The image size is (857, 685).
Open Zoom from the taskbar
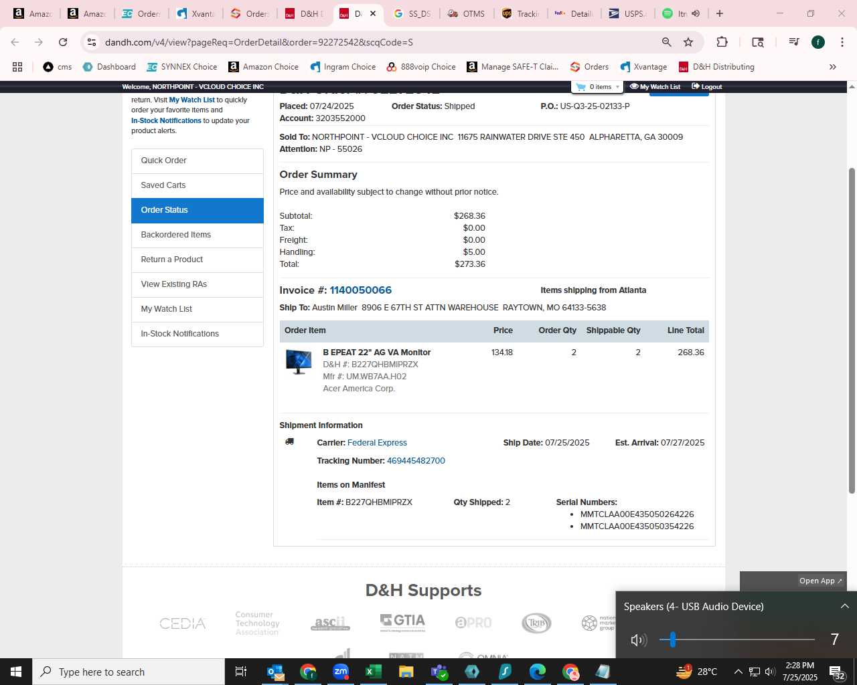pyautogui.click(x=341, y=672)
